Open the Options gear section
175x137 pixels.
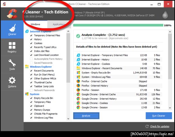tap(12, 82)
